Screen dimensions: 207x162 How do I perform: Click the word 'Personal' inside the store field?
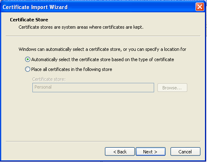pyautogui.click(x=43, y=87)
